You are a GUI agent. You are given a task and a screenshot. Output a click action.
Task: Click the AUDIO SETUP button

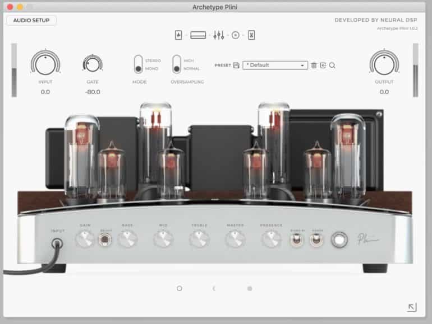pos(31,21)
